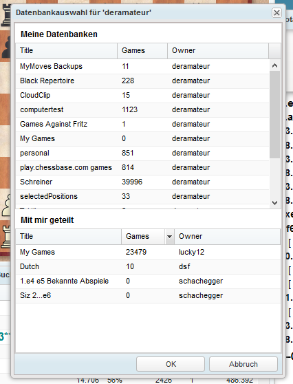The width and height of the screenshot is (293, 384).
Task: Click the vertical scrollbar thumb in Meine Datenbanken
Action: click(274, 115)
